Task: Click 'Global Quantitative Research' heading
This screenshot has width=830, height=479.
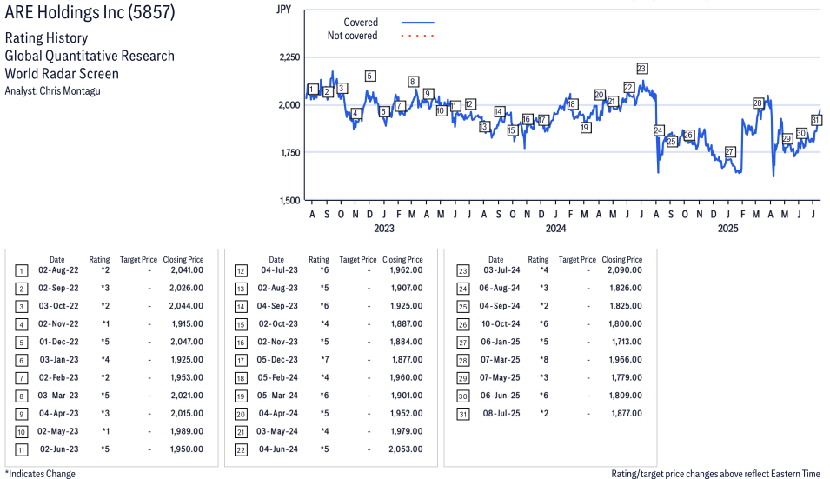Action: coord(90,56)
